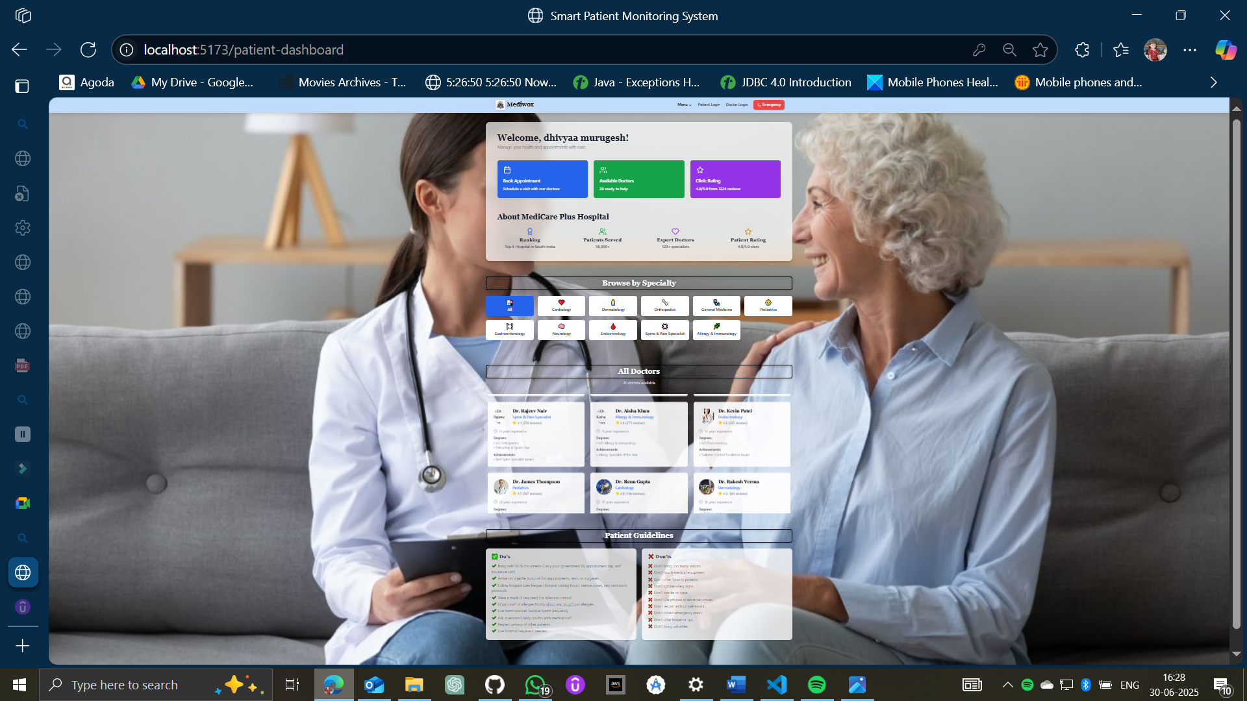Open Dr. Kevin Patel doctor card
The height and width of the screenshot is (701, 1247).
pos(742,433)
